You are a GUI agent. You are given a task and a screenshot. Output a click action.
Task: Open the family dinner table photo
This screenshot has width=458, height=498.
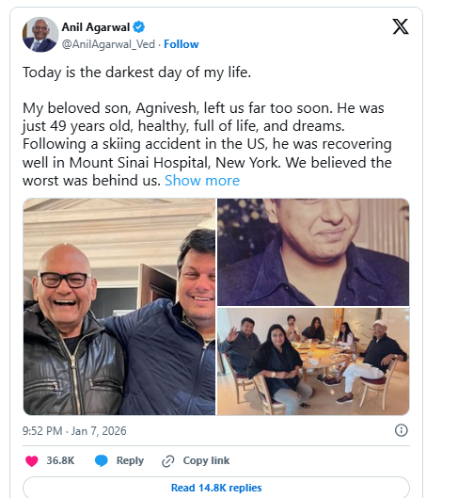coord(313,361)
